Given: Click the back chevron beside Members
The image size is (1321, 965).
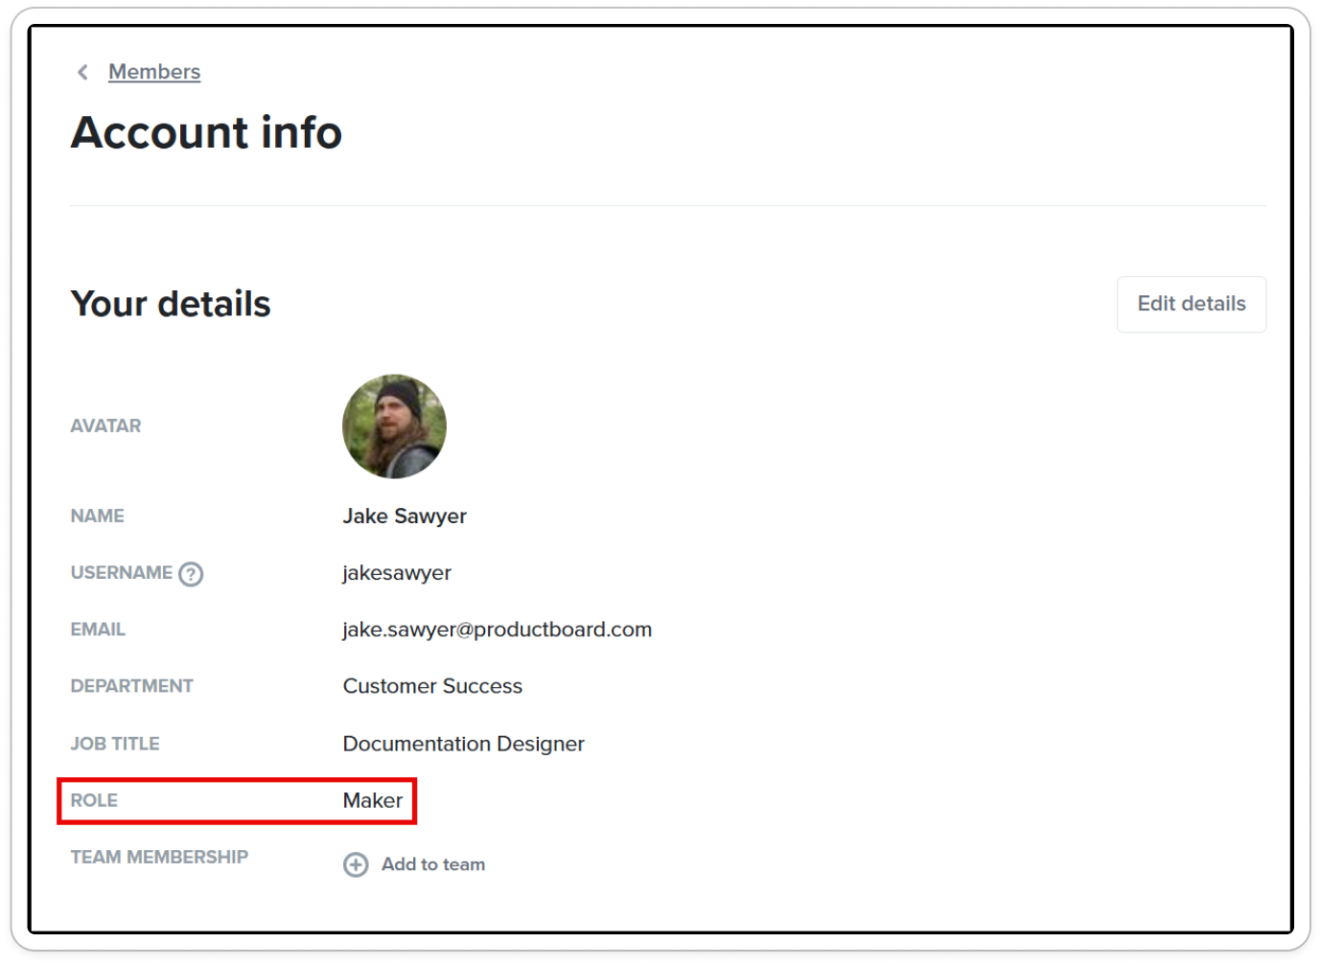Looking at the screenshot, I should 83,72.
